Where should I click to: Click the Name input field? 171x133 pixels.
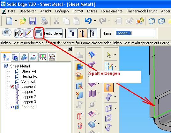click(x=135, y=33)
